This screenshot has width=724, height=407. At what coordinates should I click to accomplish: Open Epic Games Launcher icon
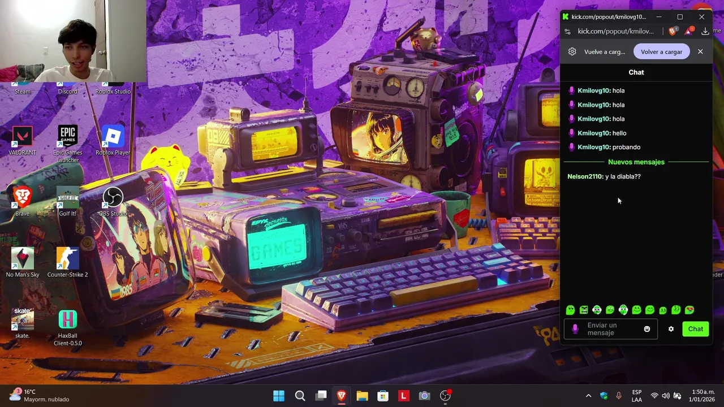[x=67, y=144]
